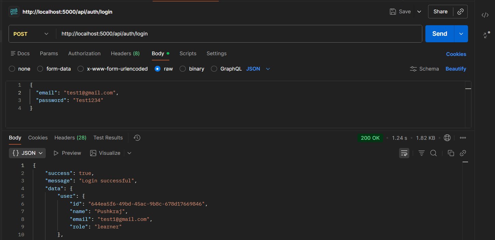Click the code snippet icon in right sidebar
Viewport: 495px width, 240px height.
coord(485,15)
